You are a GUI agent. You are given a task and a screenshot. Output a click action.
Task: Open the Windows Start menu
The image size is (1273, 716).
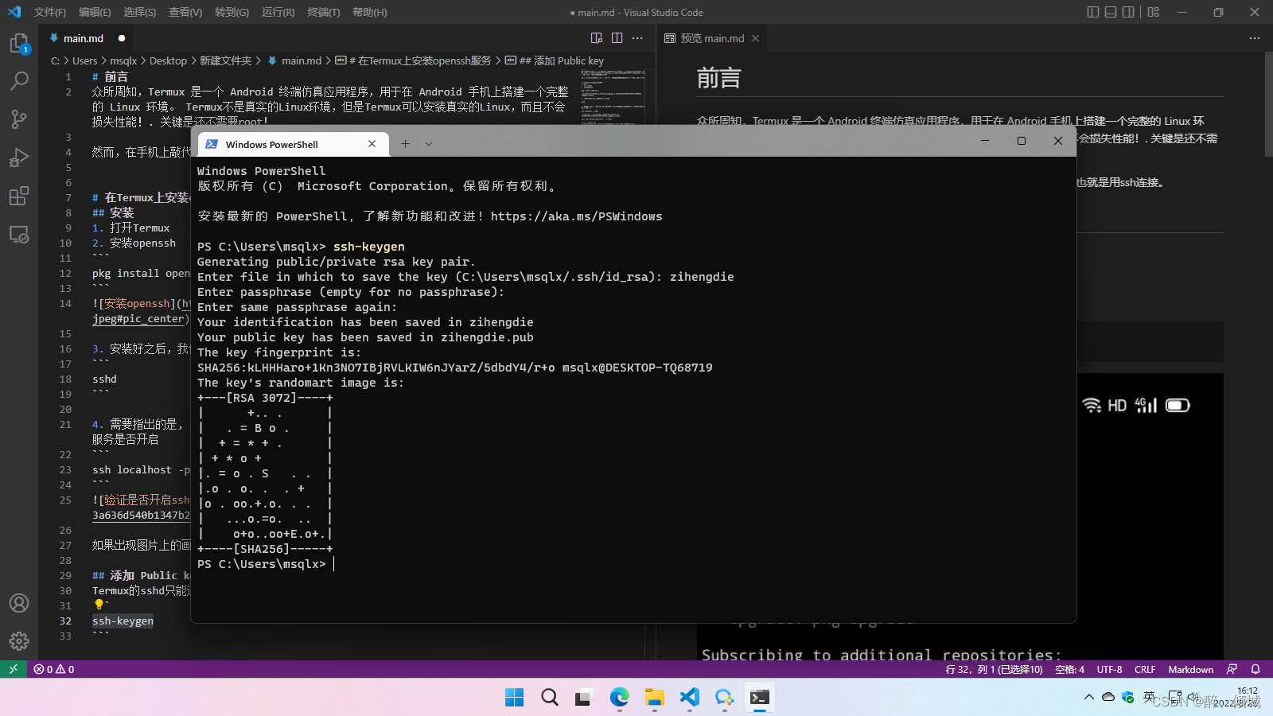pos(515,698)
